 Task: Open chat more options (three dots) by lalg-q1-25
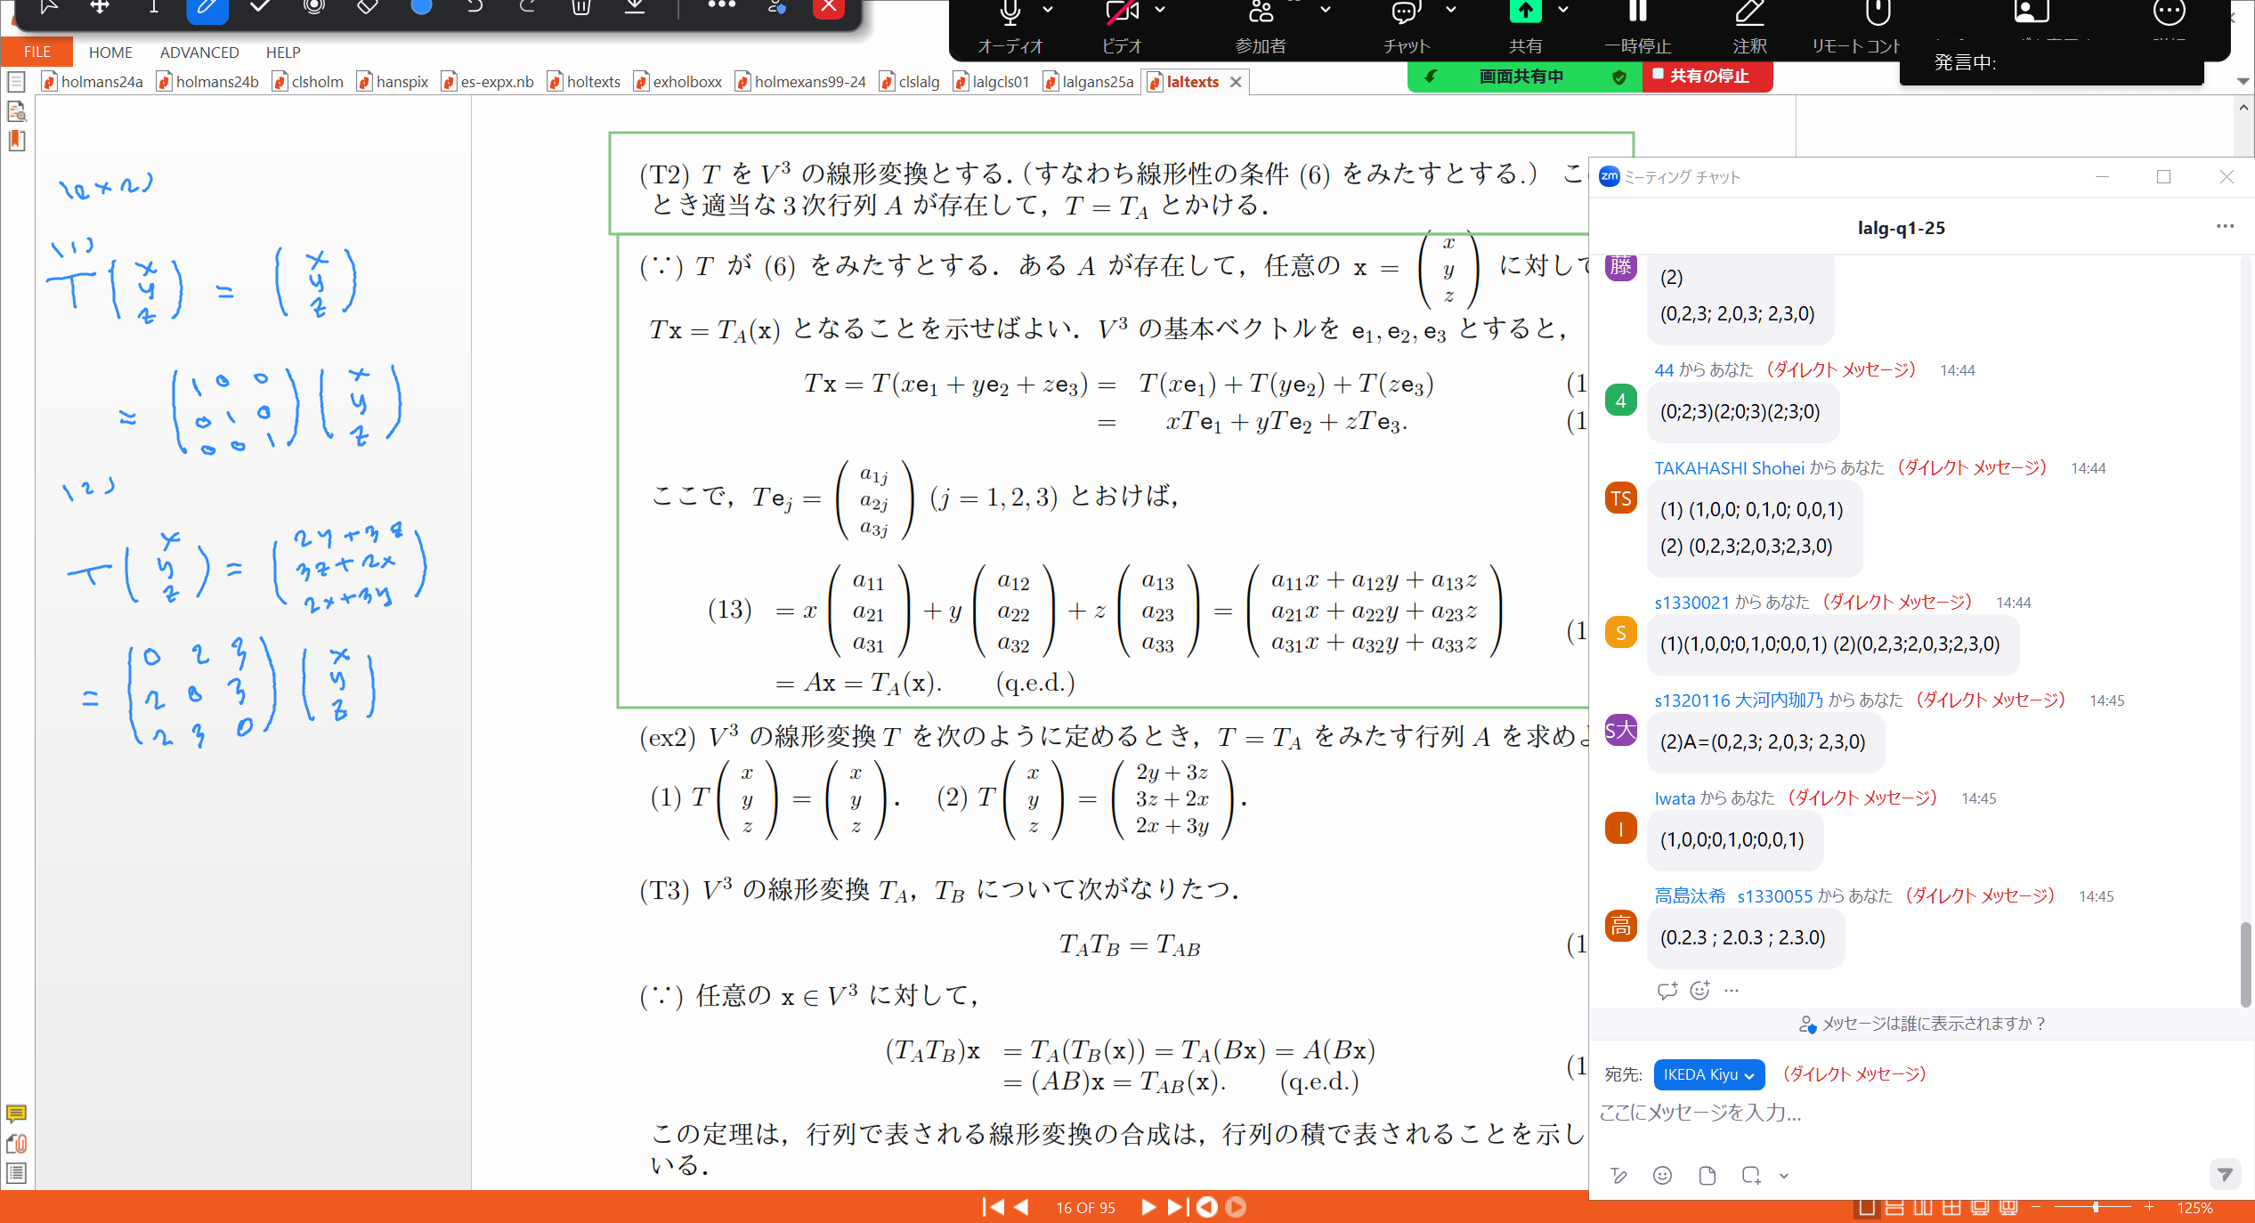(2225, 226)
